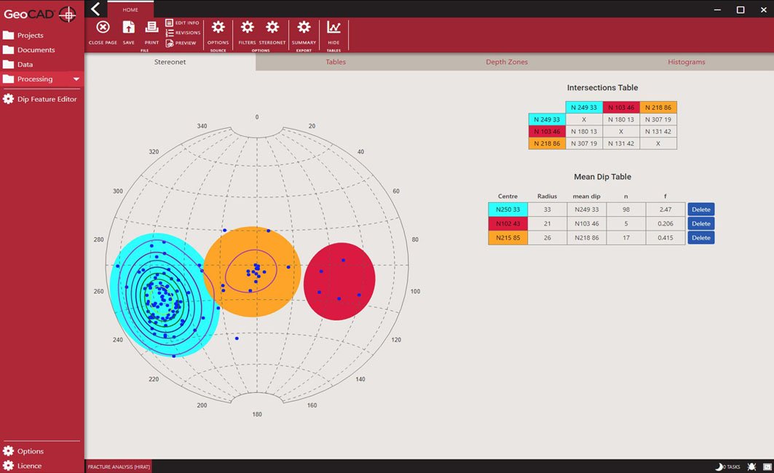The image size is (774, 473).
Task: Switch to the Tables tab
Action: (336, 62)
